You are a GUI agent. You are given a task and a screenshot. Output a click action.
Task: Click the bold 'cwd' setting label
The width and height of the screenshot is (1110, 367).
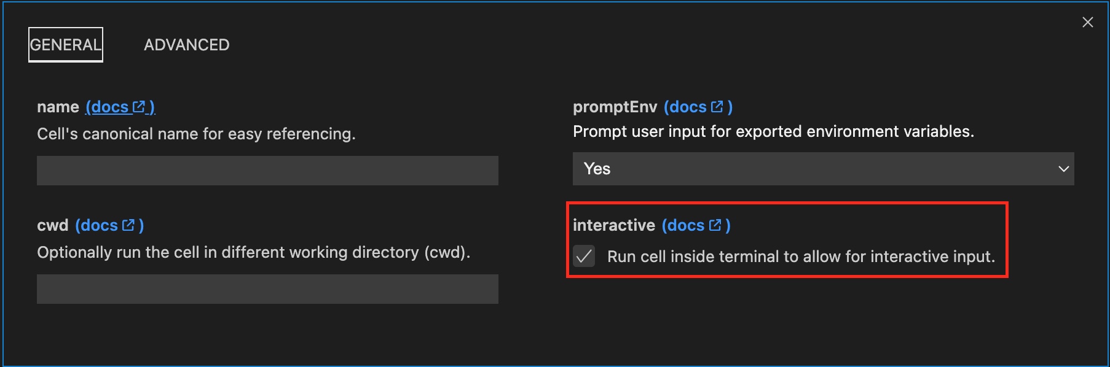click(x=52, y=225)
